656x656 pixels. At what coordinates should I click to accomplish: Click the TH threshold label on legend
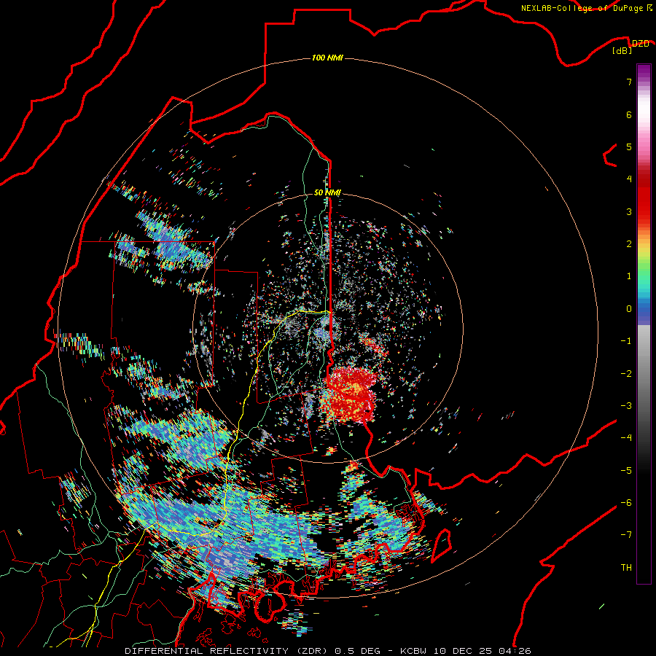pyautogui.click(x=626, y=568)
